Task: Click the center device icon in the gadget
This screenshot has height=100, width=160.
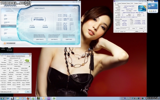Action: 153,5
